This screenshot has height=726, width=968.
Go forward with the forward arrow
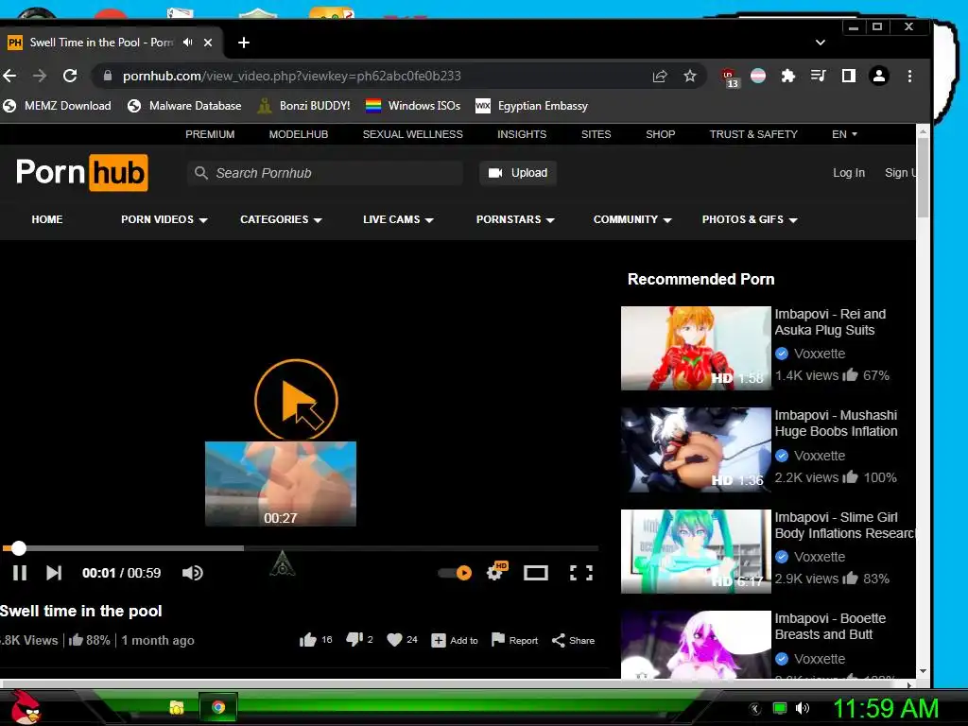(40, 76)
